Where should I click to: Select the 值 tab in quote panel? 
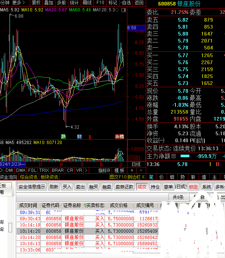[x=204, y=177]
